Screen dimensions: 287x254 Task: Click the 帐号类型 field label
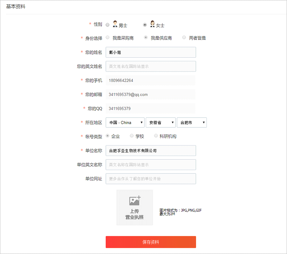[x=94, y=136]
